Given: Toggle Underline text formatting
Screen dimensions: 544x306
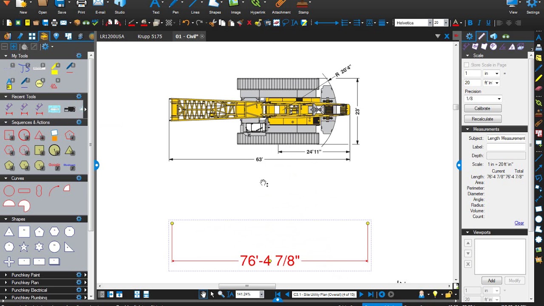Looking at the screenshot, I should [489, 23].
